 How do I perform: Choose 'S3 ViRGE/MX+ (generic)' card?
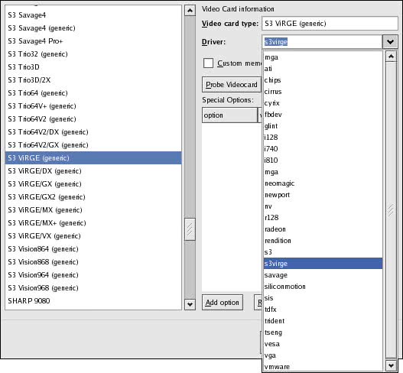[x=93, y=223]
